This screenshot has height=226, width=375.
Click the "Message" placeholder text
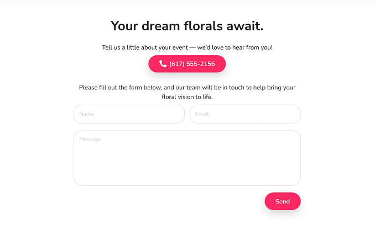pos(90,139)
